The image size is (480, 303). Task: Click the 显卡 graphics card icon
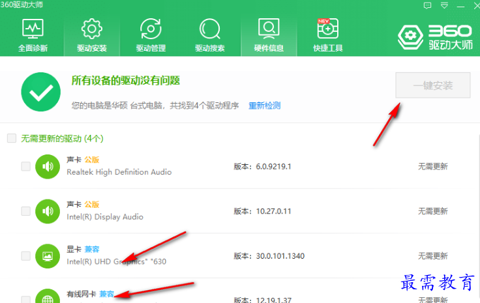click(48, 256)
